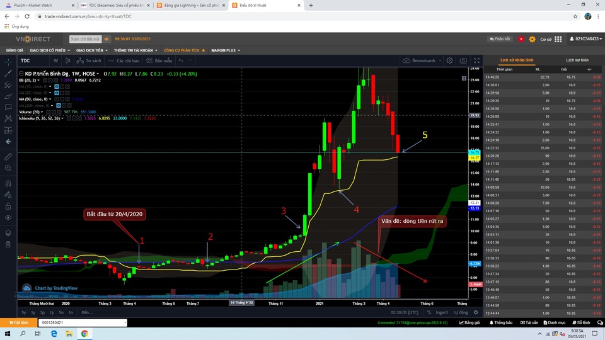Click the Đặt lệnh order button
The width and height of the screenshot is (605, 340).
18,322
